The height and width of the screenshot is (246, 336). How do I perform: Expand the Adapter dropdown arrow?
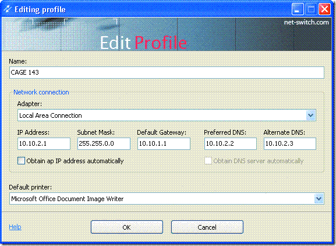[x=310, y=115]
